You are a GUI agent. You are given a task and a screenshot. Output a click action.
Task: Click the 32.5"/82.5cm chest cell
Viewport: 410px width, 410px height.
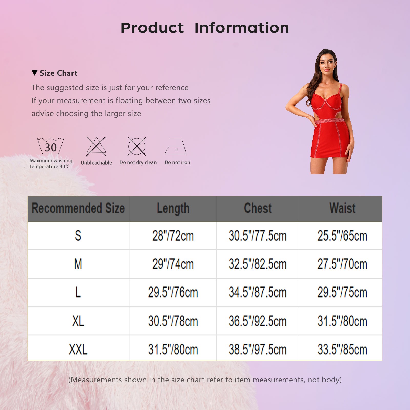[258, 264]
